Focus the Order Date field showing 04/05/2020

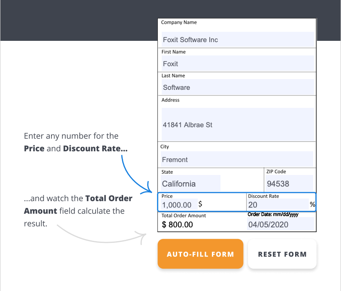point(280,224)
